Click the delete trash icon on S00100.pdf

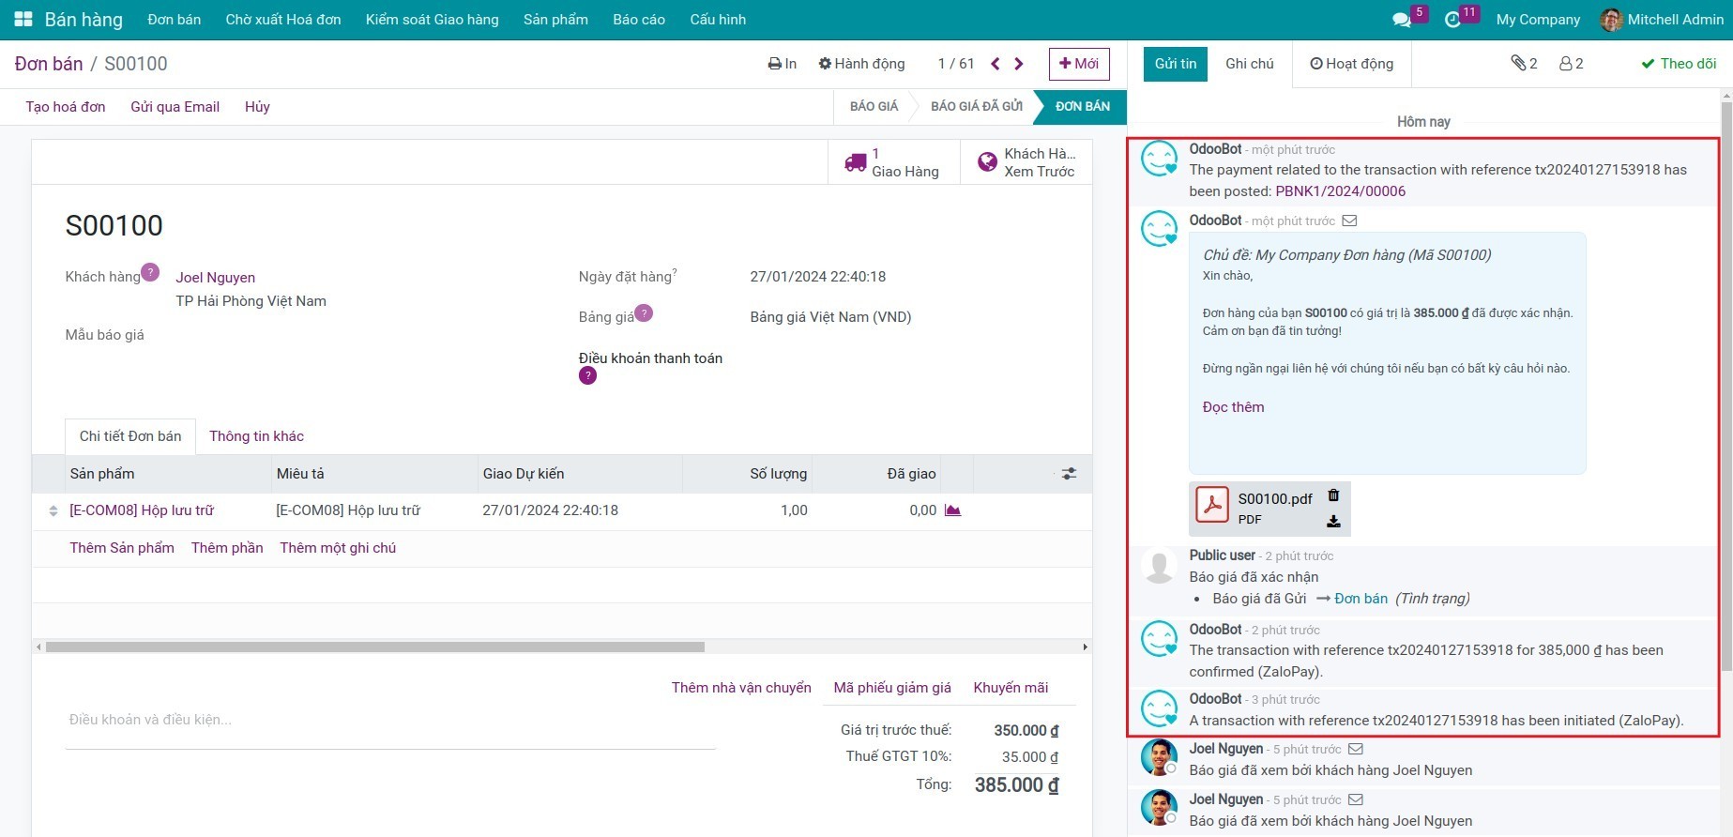1333,495
